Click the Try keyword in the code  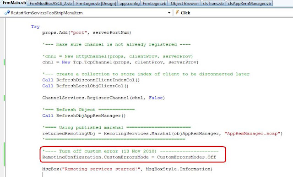pos(35,26)
